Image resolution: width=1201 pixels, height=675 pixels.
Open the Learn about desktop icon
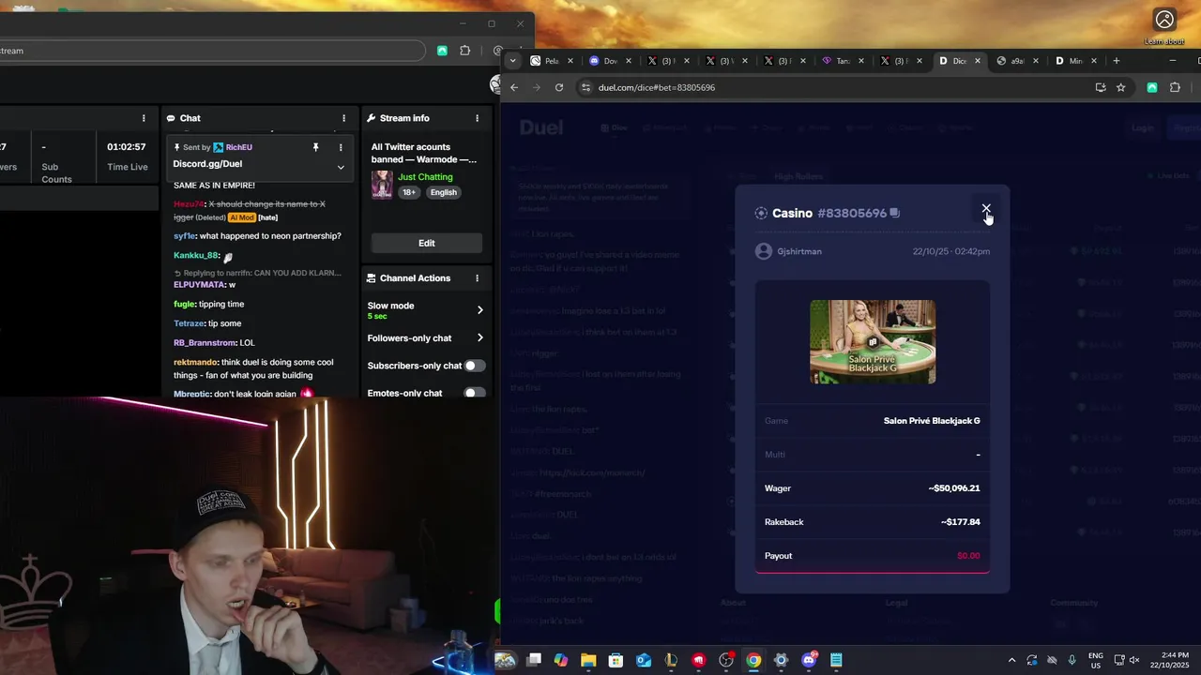coord(1164,26)
